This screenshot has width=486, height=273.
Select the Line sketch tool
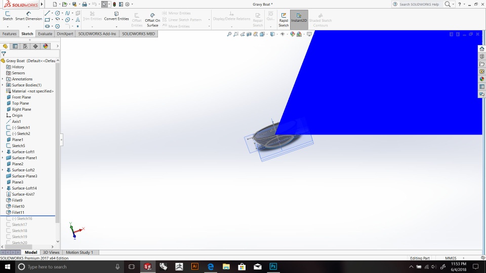[x=47, y=13]
